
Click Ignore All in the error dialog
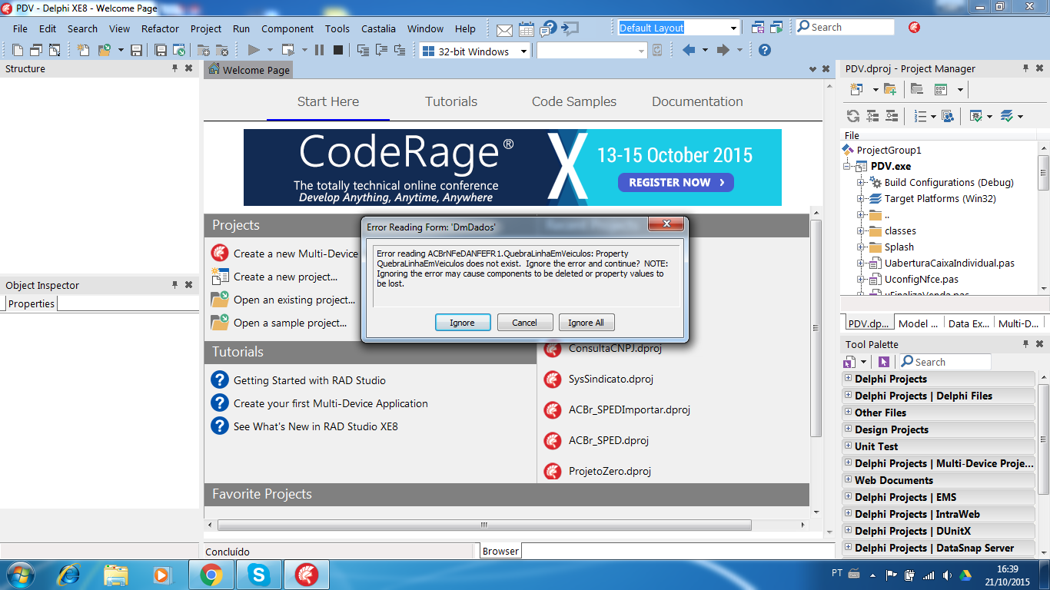pyautogui.click(x=586, y=323)
